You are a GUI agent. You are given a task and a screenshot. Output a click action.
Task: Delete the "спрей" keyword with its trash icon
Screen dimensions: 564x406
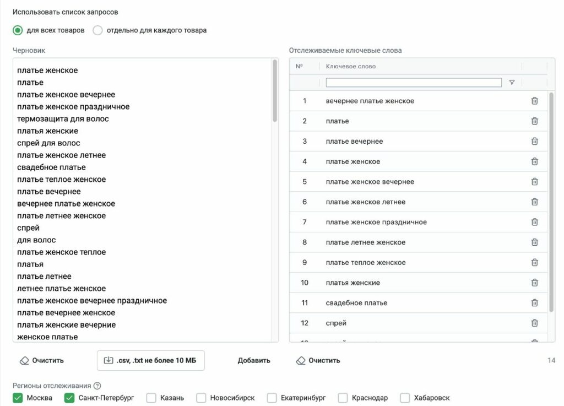[534, 323]
